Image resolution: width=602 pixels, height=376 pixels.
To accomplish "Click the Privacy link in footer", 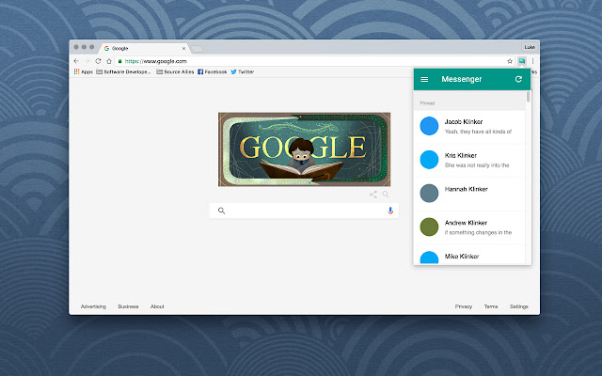I will click(x=464, y=306).
